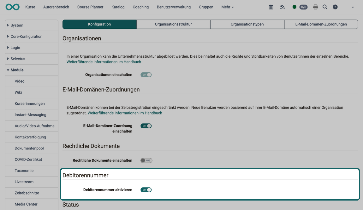Click the OpenOlat infinity logo

tap(13, 7)
